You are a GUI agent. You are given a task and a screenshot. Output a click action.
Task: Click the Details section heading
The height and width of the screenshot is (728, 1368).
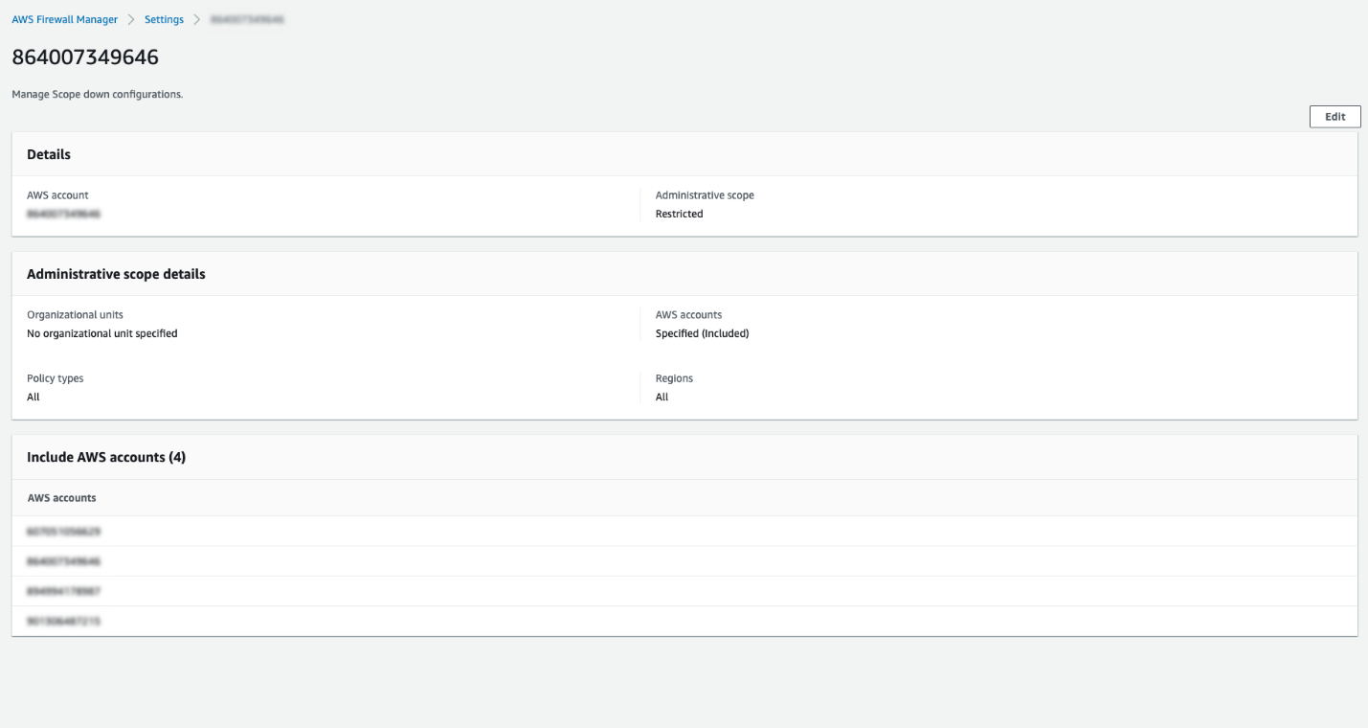(x=49, y=154)
